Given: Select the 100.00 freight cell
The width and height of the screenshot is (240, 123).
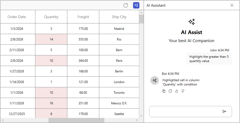Looking at the screenshot, I should [83, 50].
